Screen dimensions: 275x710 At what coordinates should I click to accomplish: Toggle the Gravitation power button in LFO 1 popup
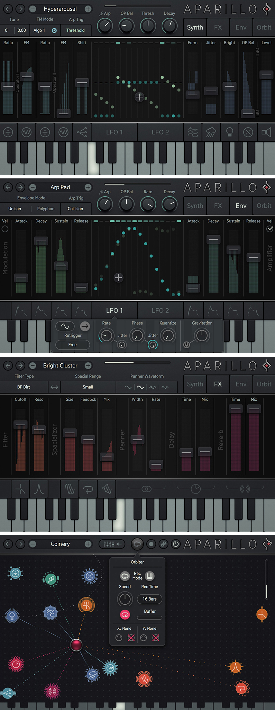coord(186,345)
